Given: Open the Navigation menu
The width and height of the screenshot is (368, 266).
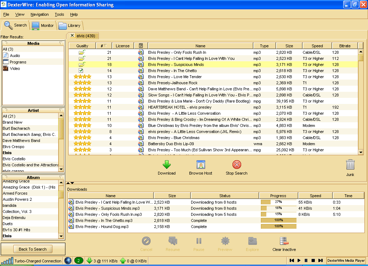Looking at the screenshot, I should coord(40,14).
